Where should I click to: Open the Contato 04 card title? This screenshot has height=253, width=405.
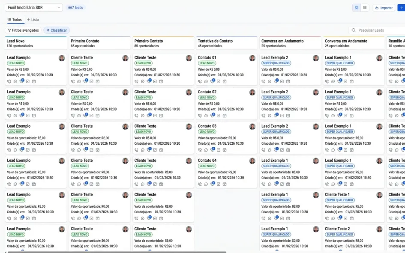[207, 161]
